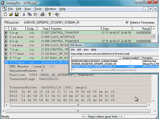This screenshot has height=119, width=159.
Task: Click the Snooper installed? column header
Action: (130, 58)
